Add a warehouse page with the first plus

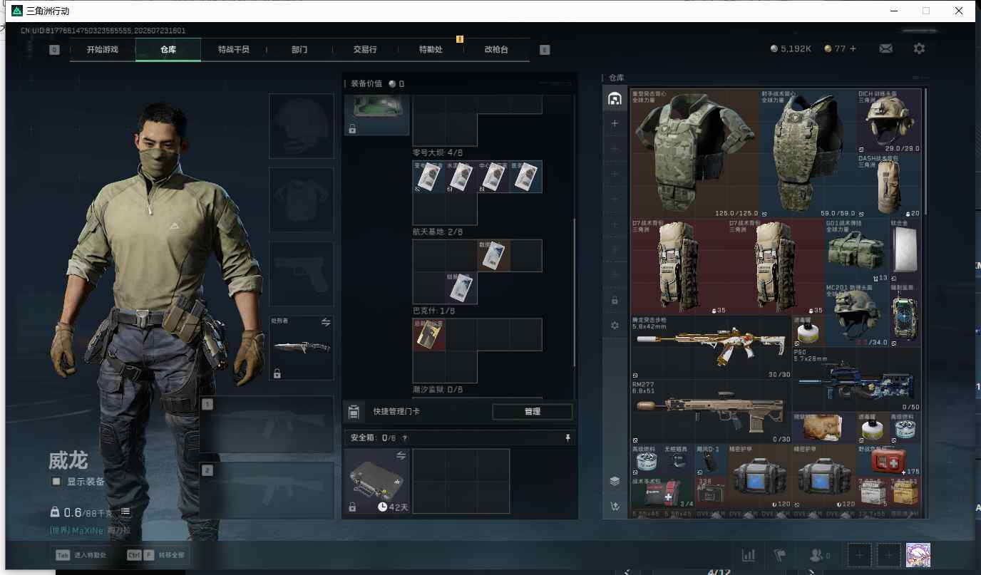click(615, 123)
